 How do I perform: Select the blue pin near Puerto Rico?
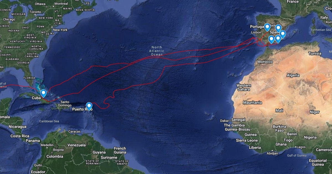point(89,106)
